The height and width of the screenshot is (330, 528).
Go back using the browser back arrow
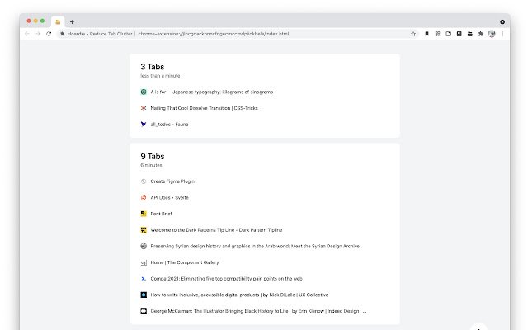pos(27,34)
